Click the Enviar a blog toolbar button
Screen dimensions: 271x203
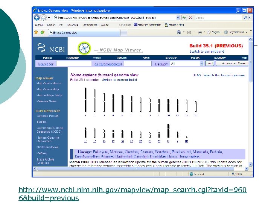coord(174,25)
